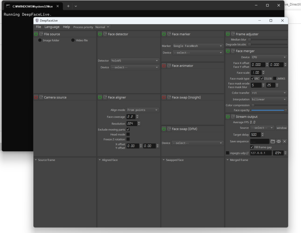This screenshot has width=301, height=233.
Task: Toggle Frame adjuster power icon
Action: pos(228,34)
